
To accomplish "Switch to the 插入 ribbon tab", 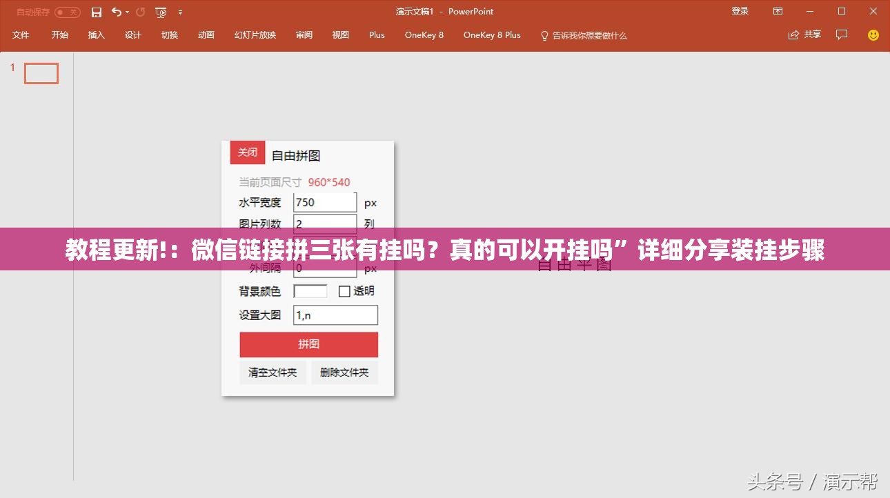I will pyautogui.click(x=97, y=35).
